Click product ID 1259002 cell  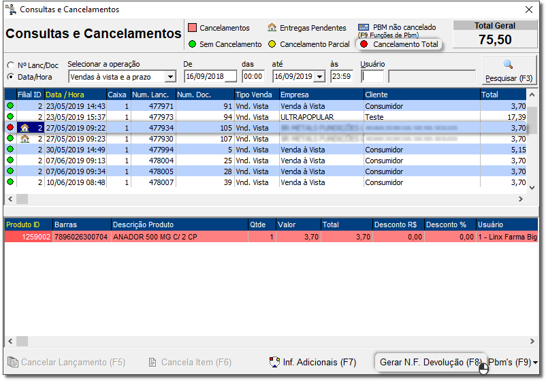[28, 237]
